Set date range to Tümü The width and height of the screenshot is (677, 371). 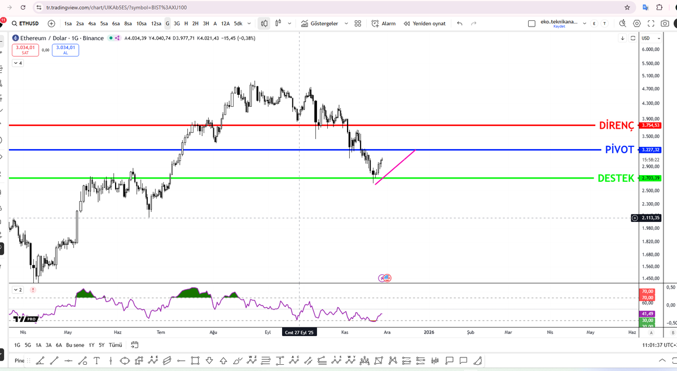pyautogui.click(x=115, y=344)
